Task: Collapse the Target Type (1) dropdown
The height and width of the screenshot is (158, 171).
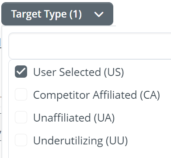Action: coord(57,14)
